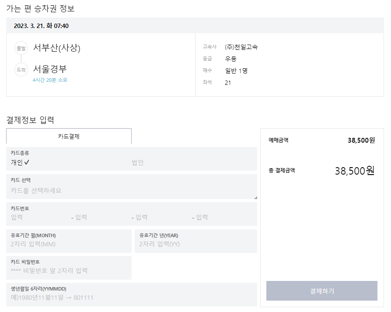Click the 유효기간 월(MONTH) MM field
The image size is (391, 312).
tap(69, 241)
